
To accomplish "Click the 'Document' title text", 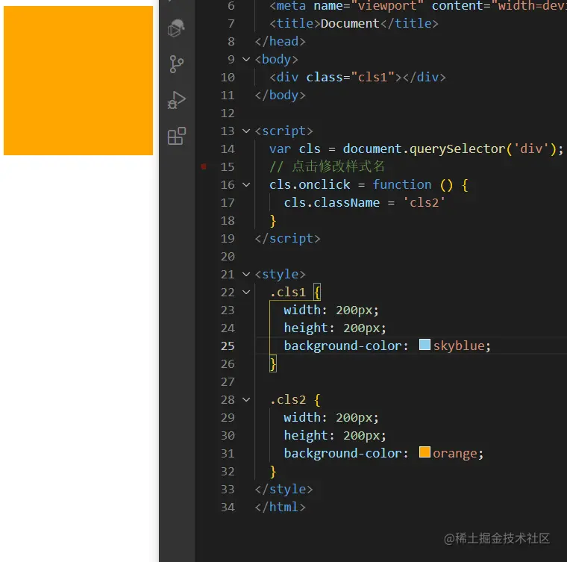I will (x=350, y=23).
